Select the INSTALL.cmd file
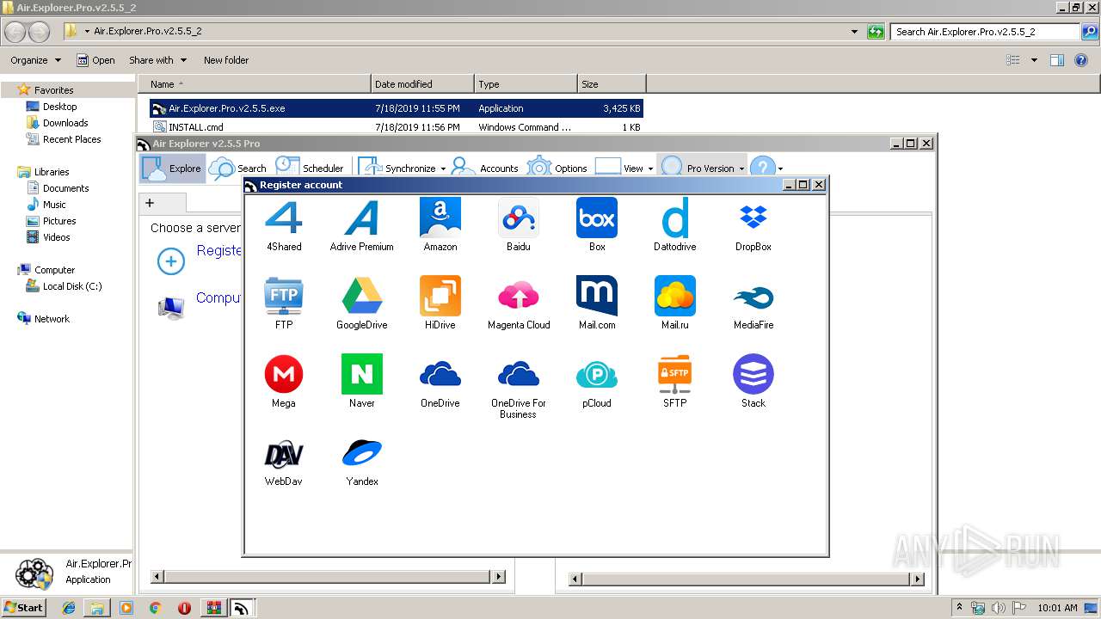Image resolution: width=1101 pixels, height=619 pixels. (396, 127)
